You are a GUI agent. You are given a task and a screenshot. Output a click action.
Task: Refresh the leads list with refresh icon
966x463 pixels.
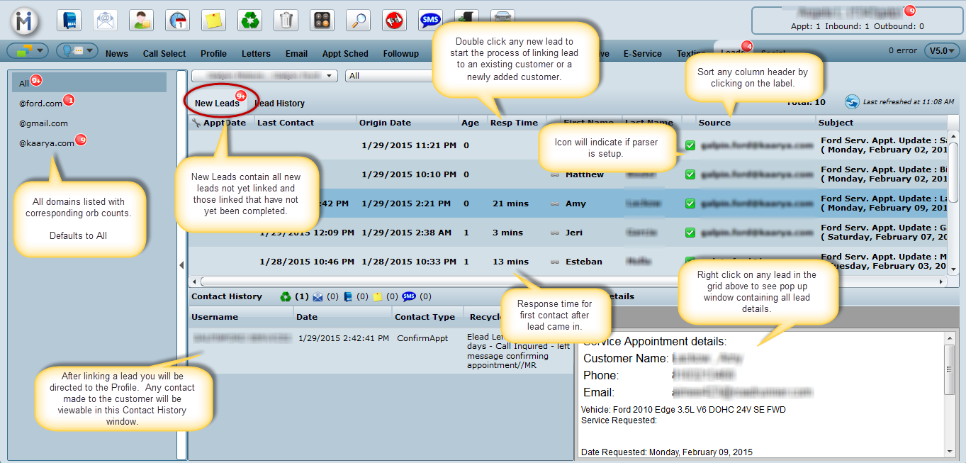852,102
